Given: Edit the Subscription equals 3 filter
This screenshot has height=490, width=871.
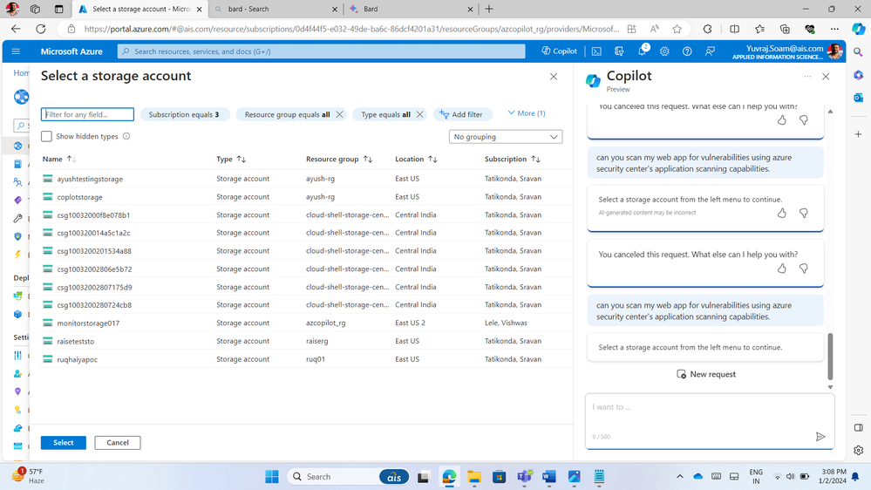Looking at the screenshot, I should tap(184, 114).
